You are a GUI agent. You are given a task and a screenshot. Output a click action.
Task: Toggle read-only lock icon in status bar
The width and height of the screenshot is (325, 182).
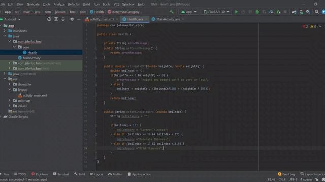click(x=317, y=180)
